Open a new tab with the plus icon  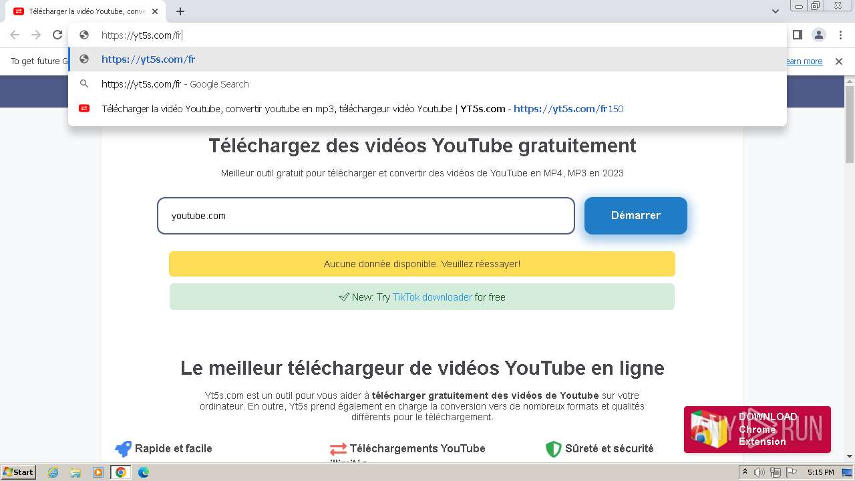180,11
